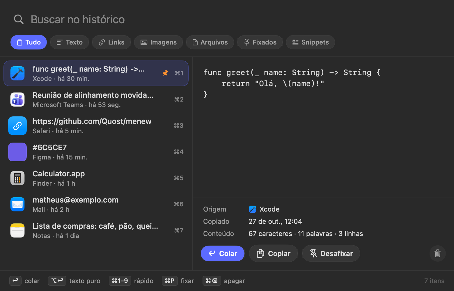Select the Reunião de alinhamento movida entry
The height and width of the screenshot is (291, 454).
coord(96,100)
